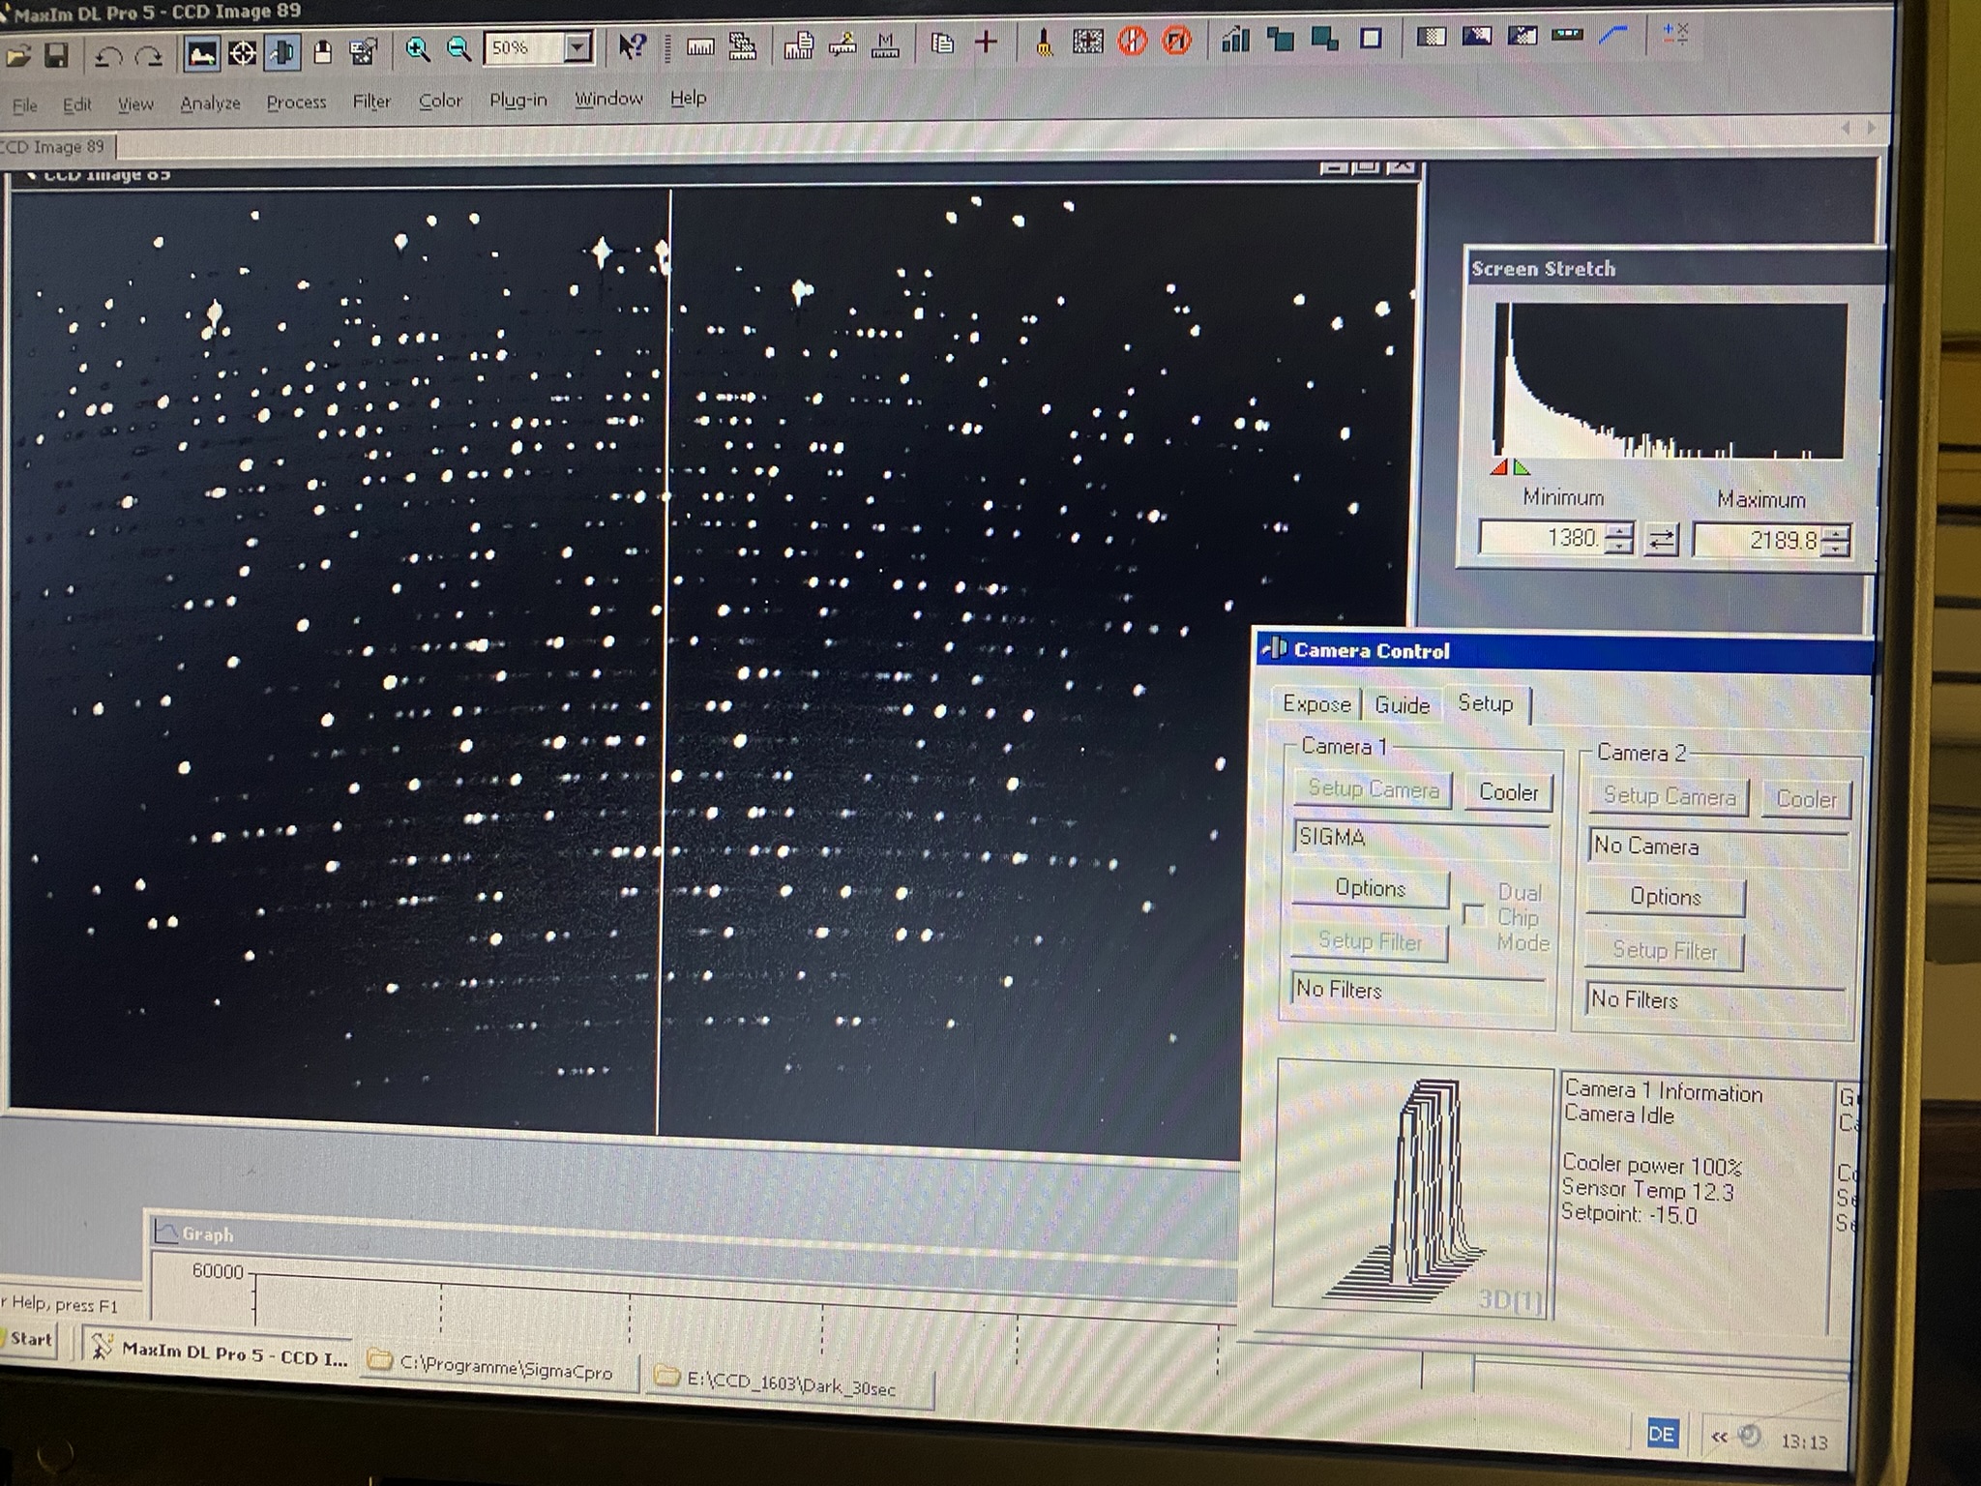This screenshot has width=1981, height=1486.
Task: Click the broom cleanup toolbar icon
Action: click(1044, 43)
